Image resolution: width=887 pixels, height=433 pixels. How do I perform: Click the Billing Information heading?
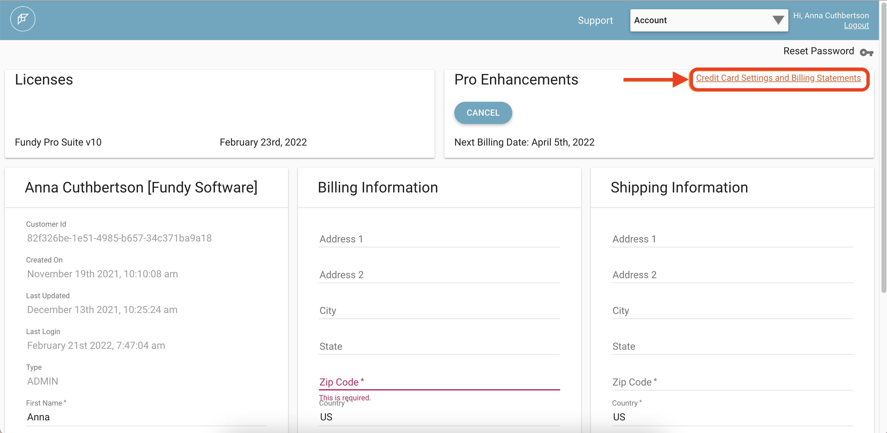coord(378,188)
